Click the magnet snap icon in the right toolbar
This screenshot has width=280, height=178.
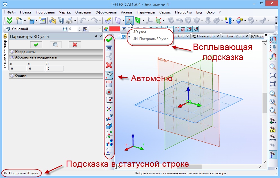coord(273,40)
